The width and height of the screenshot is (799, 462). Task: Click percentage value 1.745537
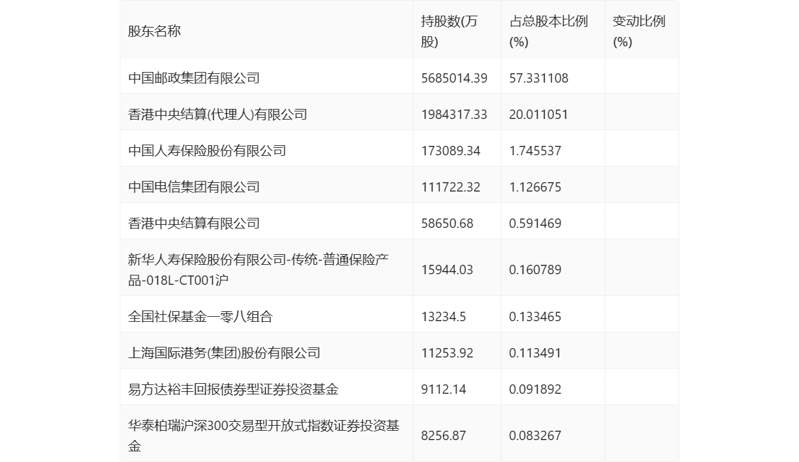coord(535,151)
